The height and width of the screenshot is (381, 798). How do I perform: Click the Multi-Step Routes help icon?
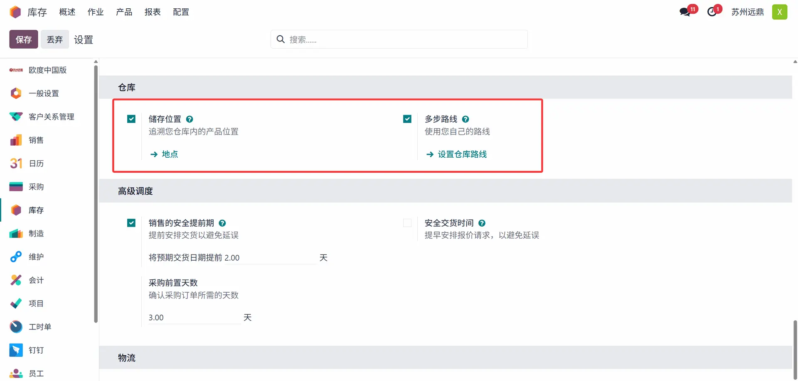[465, 119]
